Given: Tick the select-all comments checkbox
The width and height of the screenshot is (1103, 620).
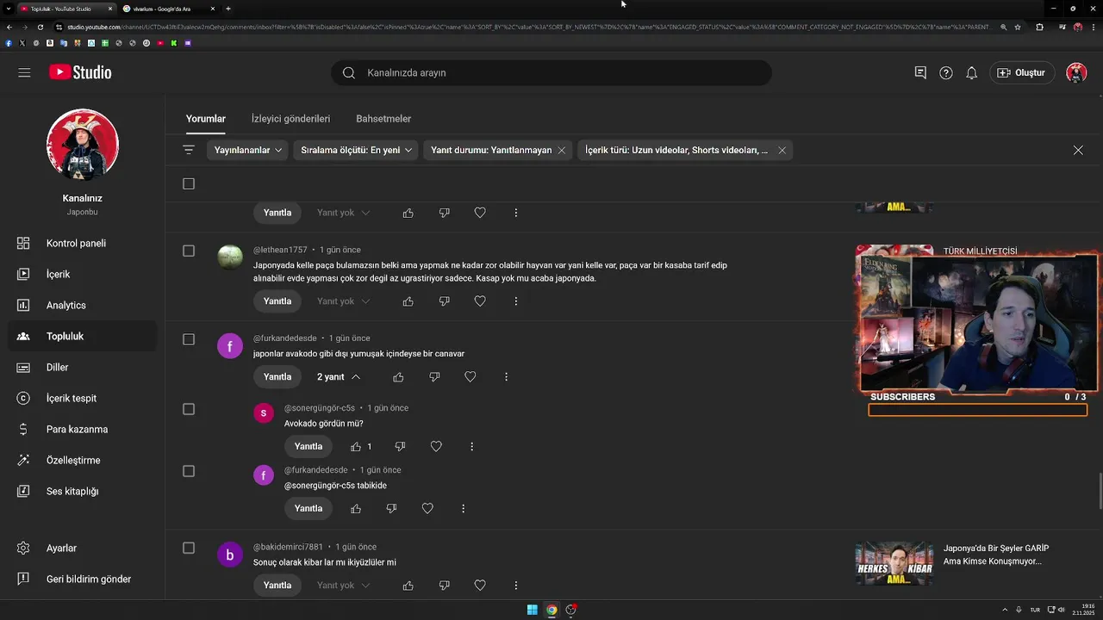Looking at the screenshot, I should coord(189,183).
